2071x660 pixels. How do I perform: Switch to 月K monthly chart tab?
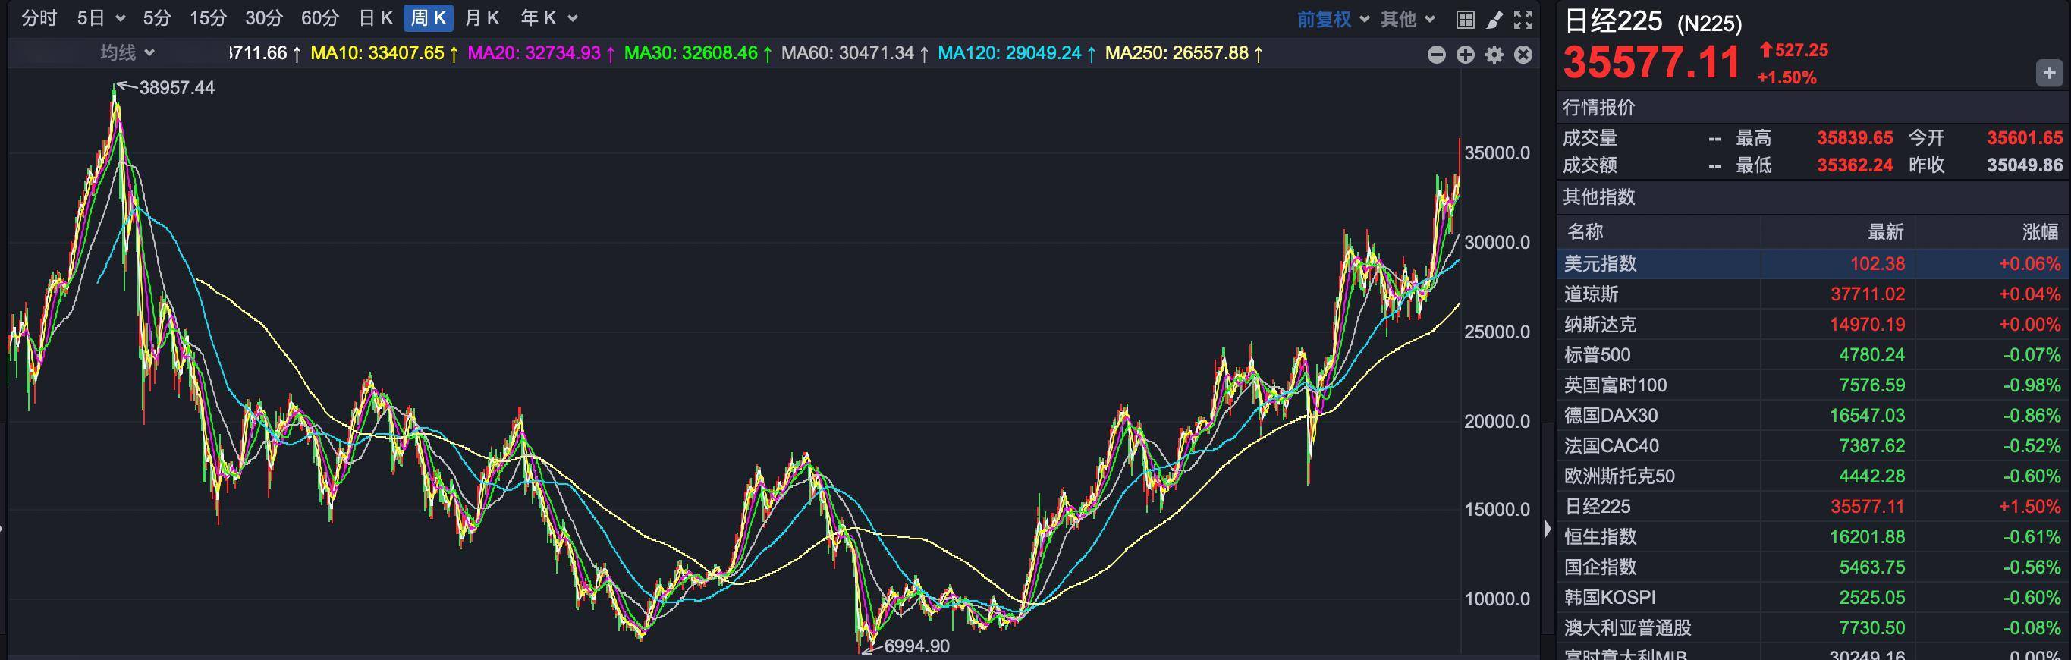pos(482,18)
